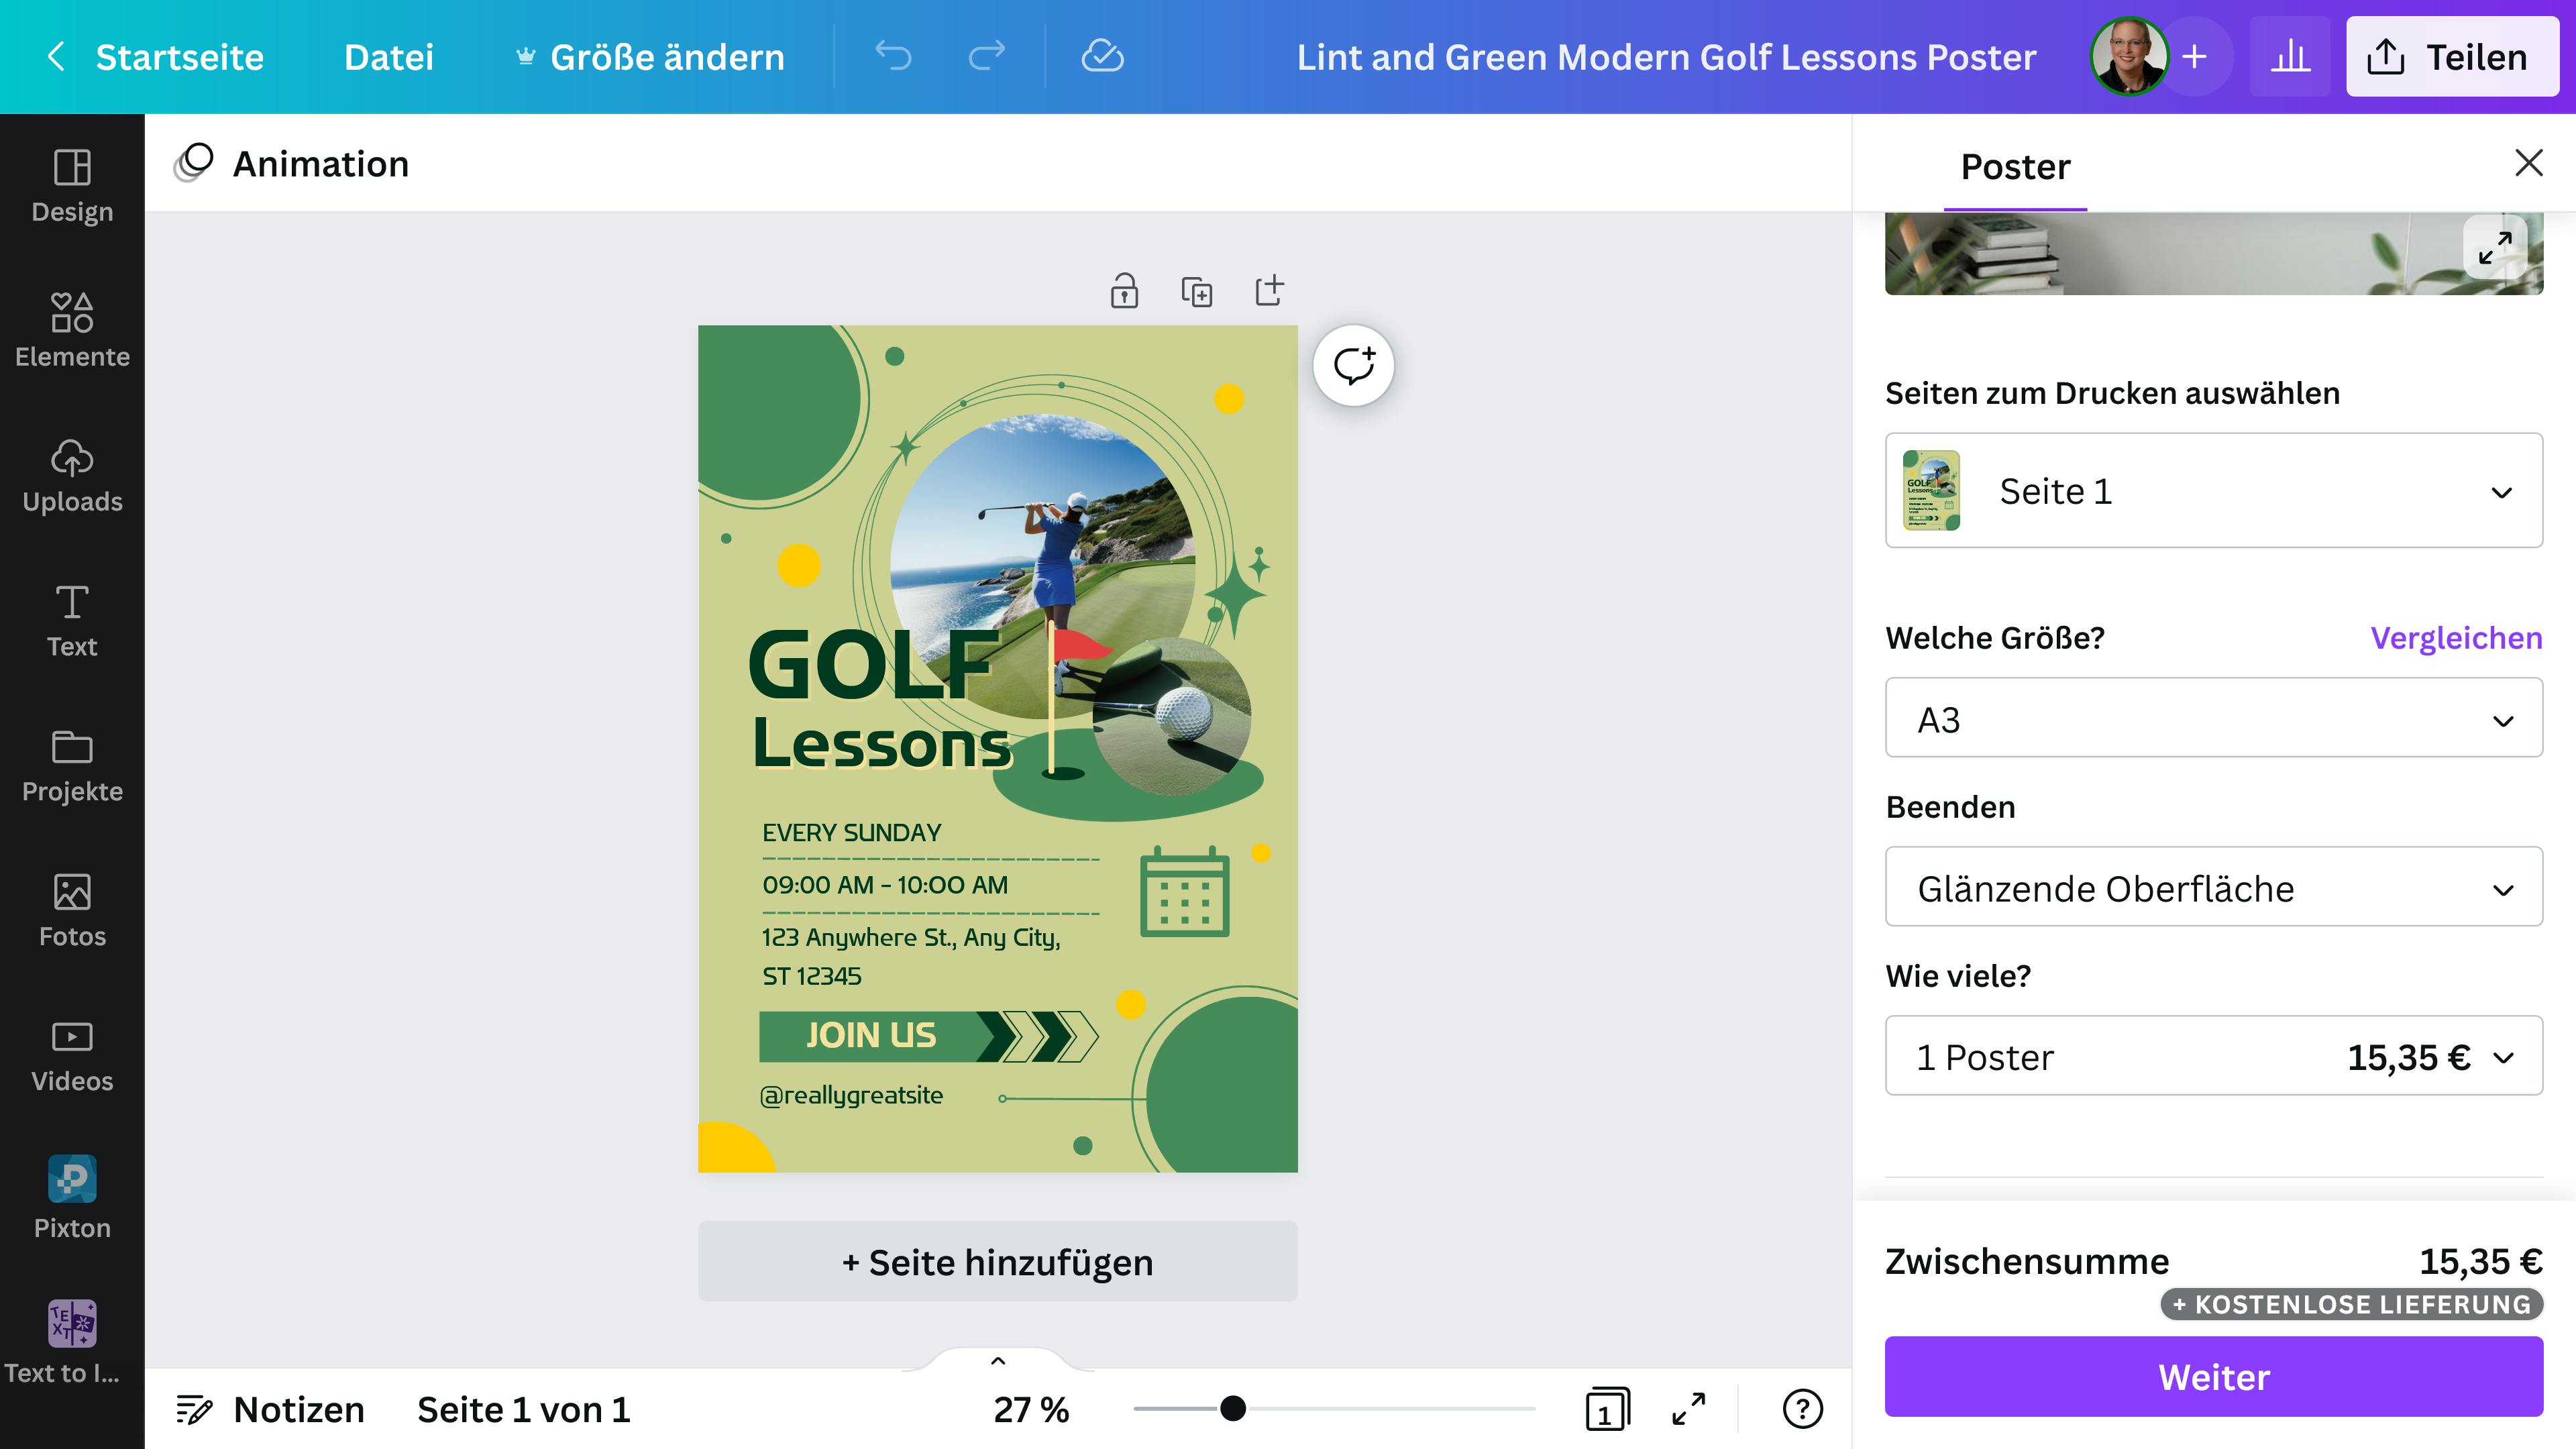Duplicate the page with the copy icon
2576x1449 pixels.
coord(1196,291)
